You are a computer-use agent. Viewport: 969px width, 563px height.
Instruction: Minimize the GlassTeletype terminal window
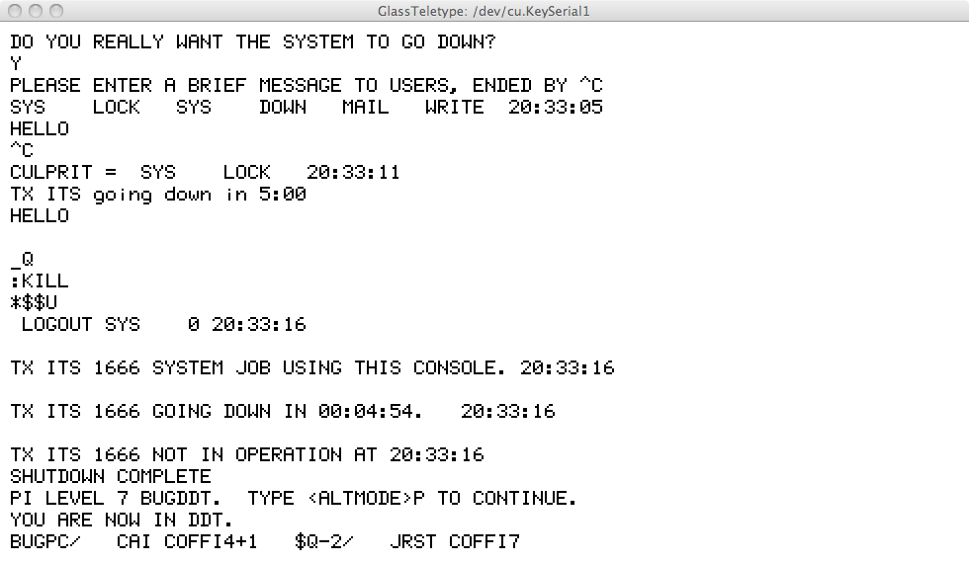pyautogui.click(x=35, y=11)
